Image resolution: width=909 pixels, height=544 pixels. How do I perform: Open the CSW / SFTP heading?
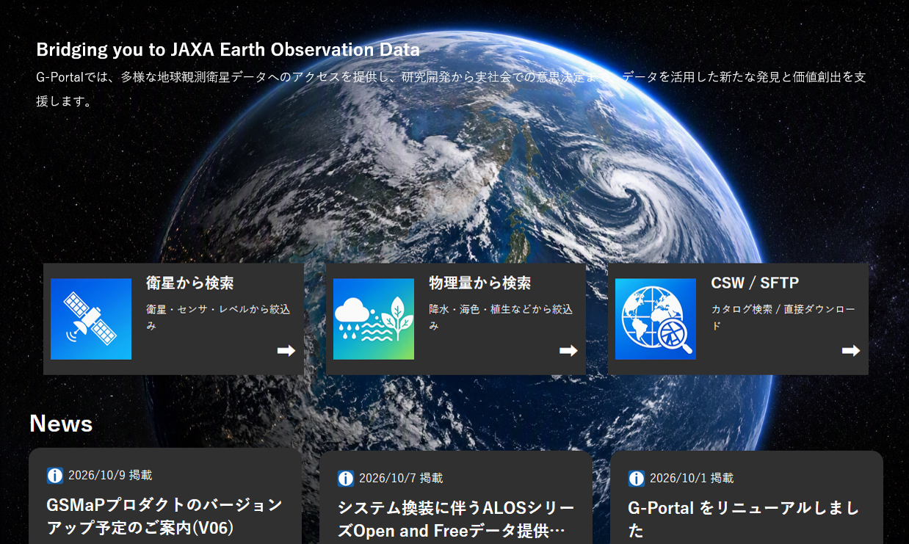coord(755,283)
